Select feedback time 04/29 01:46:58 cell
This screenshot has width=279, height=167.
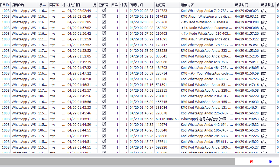tap(247, 91)
